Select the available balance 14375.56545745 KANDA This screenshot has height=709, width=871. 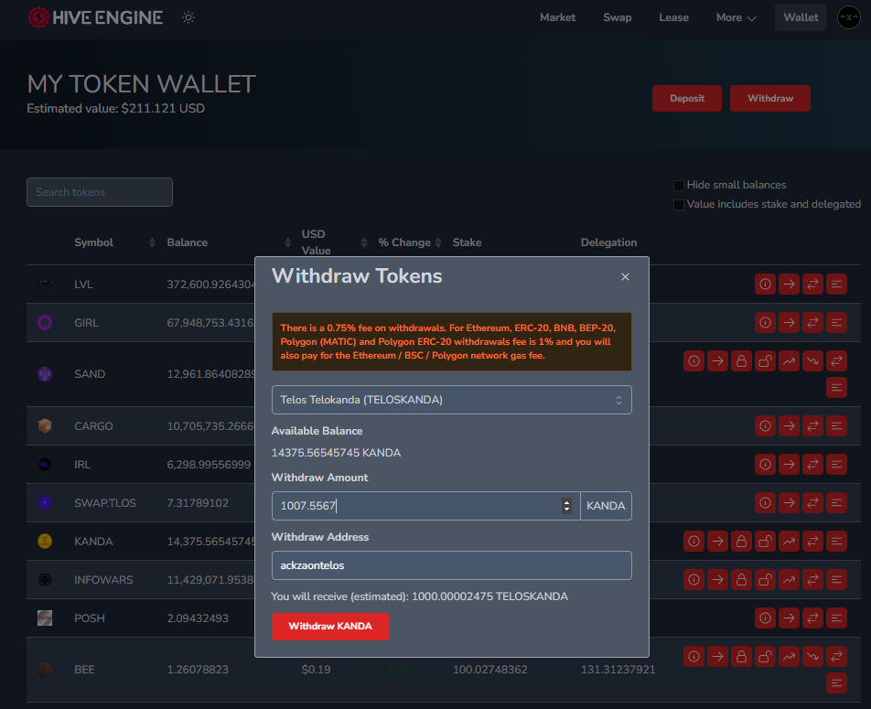[336, 453]
